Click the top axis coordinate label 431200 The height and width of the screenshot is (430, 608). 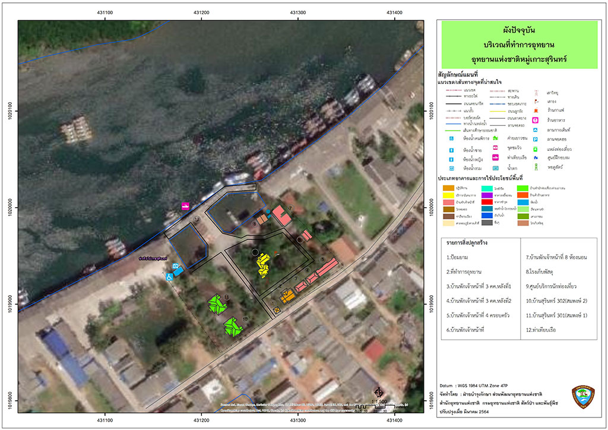201,13
